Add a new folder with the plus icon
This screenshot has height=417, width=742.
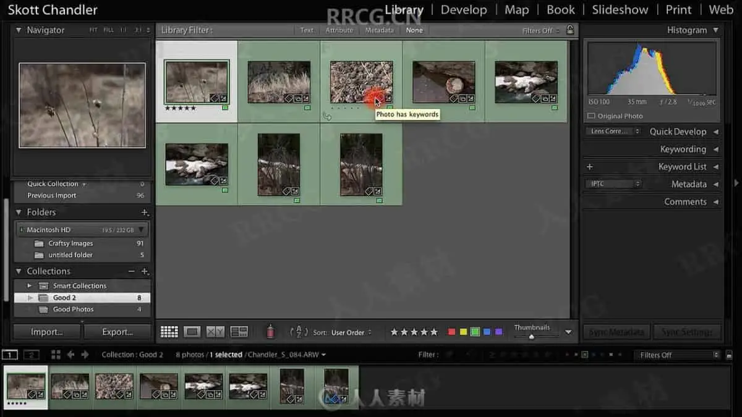144,212
